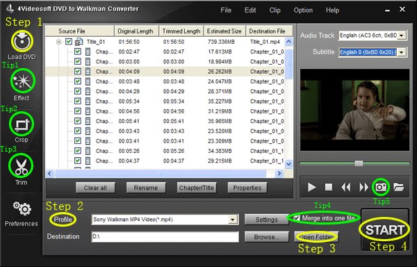This screenshot has width=417, height=267.
Task: Open the snapshot folder icon
Action: (x=398, y=187)
